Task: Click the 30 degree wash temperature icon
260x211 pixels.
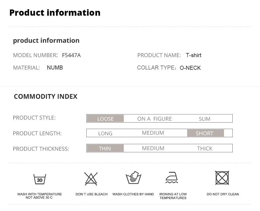Action: pos(40,179)
